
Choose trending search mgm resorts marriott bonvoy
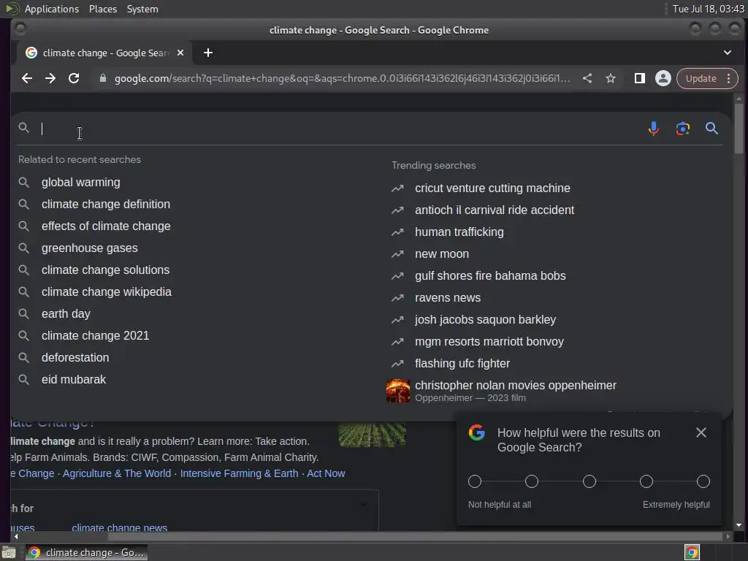point(489,342)
